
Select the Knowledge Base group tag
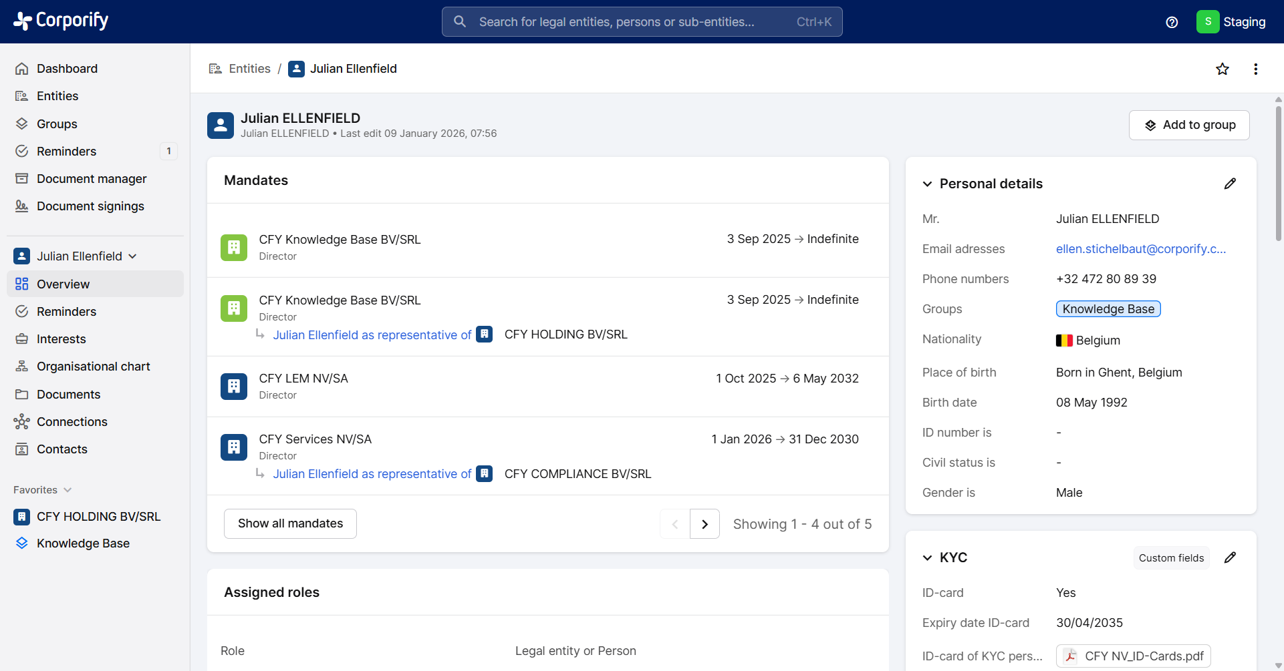1108,309
